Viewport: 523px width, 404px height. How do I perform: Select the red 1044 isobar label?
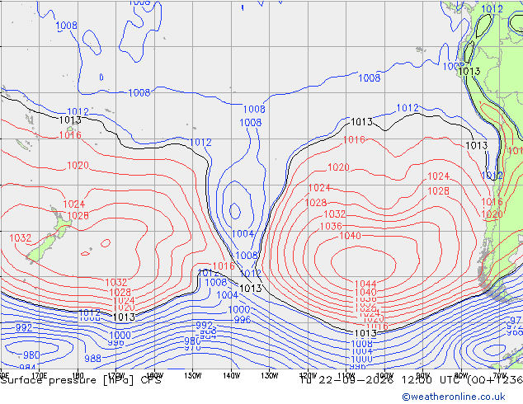(x=365, y=284)
